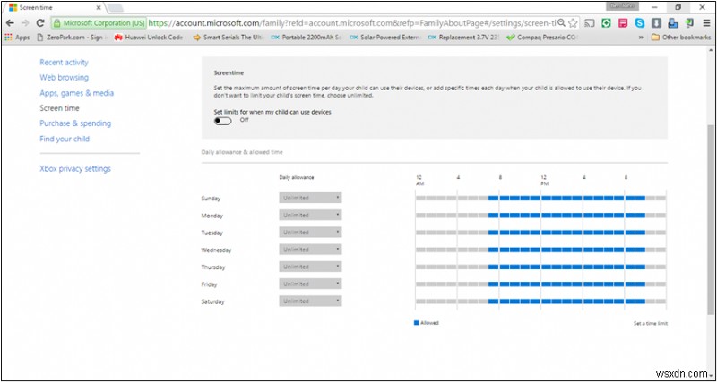Open Find your child
Image resolution: width=717 pixels, height=382 pixels.
(x=65, y=139)
